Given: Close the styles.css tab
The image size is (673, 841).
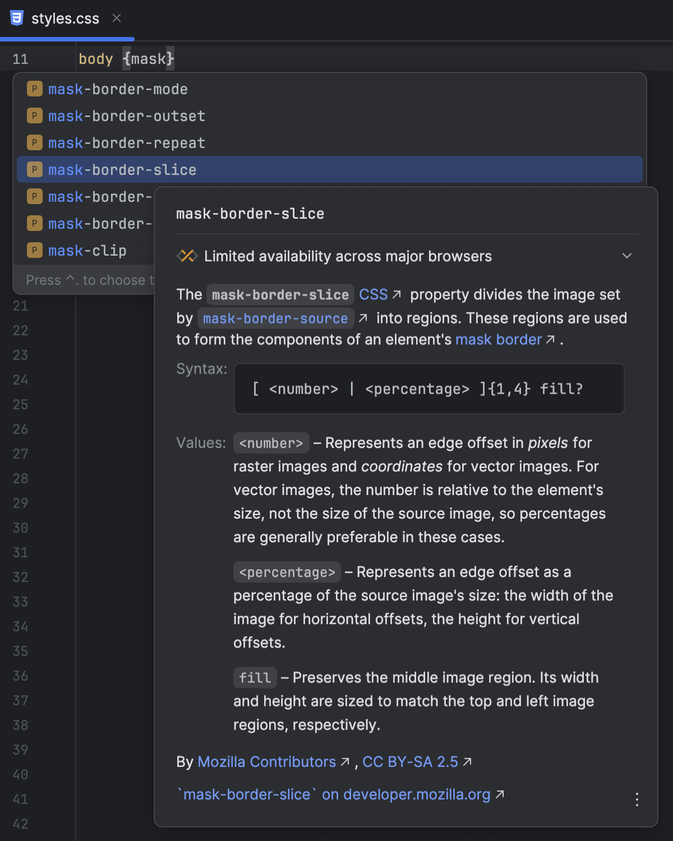Looking at the screenshot, I should point(117,19).
